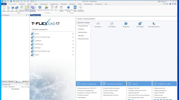The width and height of the screenshot is (179, 100).
Task: Expand the dropdown arrow under Окна
Action: 52,11
